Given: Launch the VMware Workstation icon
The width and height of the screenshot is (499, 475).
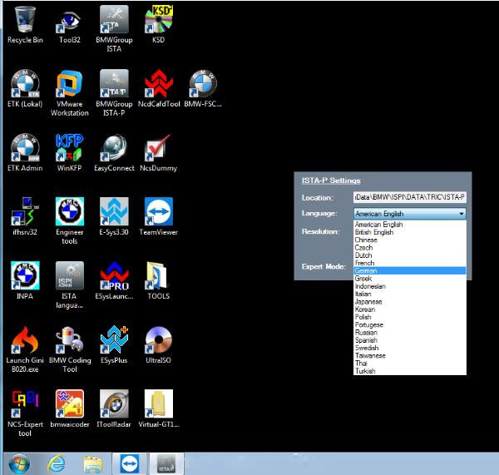Looking at the screenshot, I should click(69, 94).
